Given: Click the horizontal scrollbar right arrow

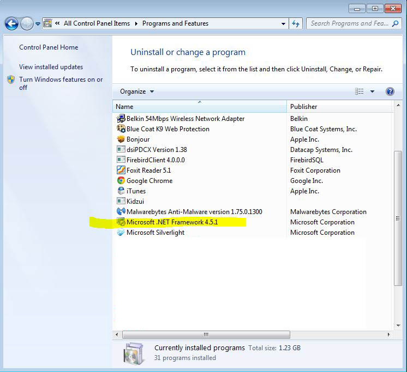Looking at the screenshot, I should pos(388,334).
